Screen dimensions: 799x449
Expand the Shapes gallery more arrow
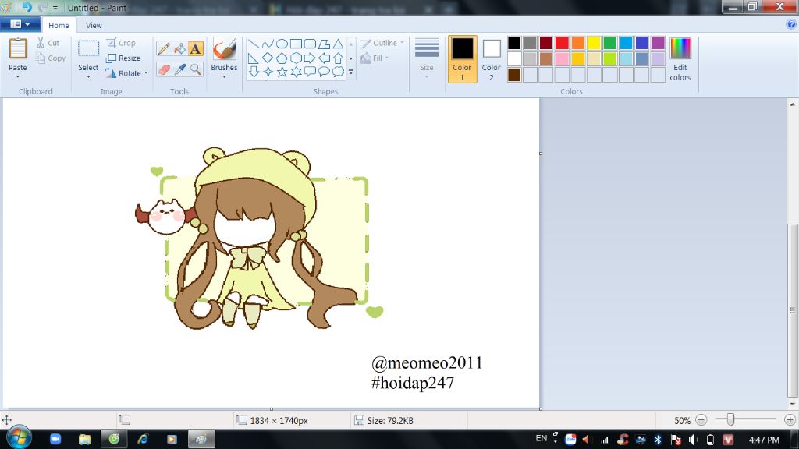350,72
